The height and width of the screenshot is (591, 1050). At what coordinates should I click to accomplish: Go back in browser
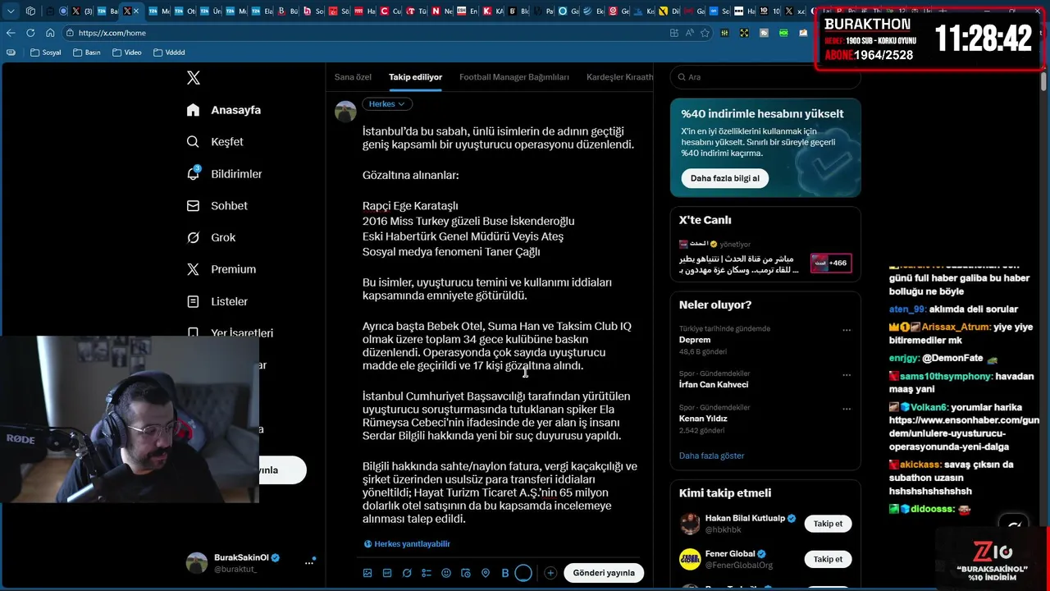(11, 33)
